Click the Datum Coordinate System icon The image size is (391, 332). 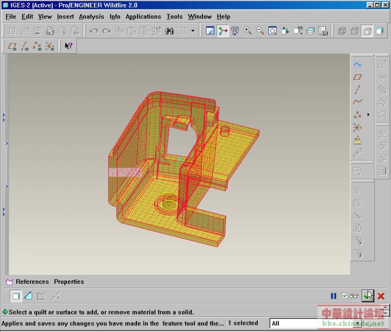(357, 127)
